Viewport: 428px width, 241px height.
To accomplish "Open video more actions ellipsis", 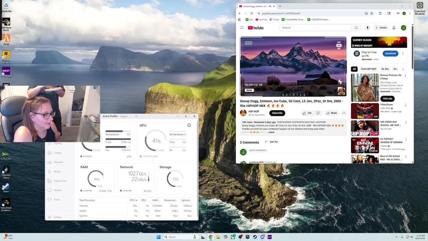I will [x=344, y=113].
